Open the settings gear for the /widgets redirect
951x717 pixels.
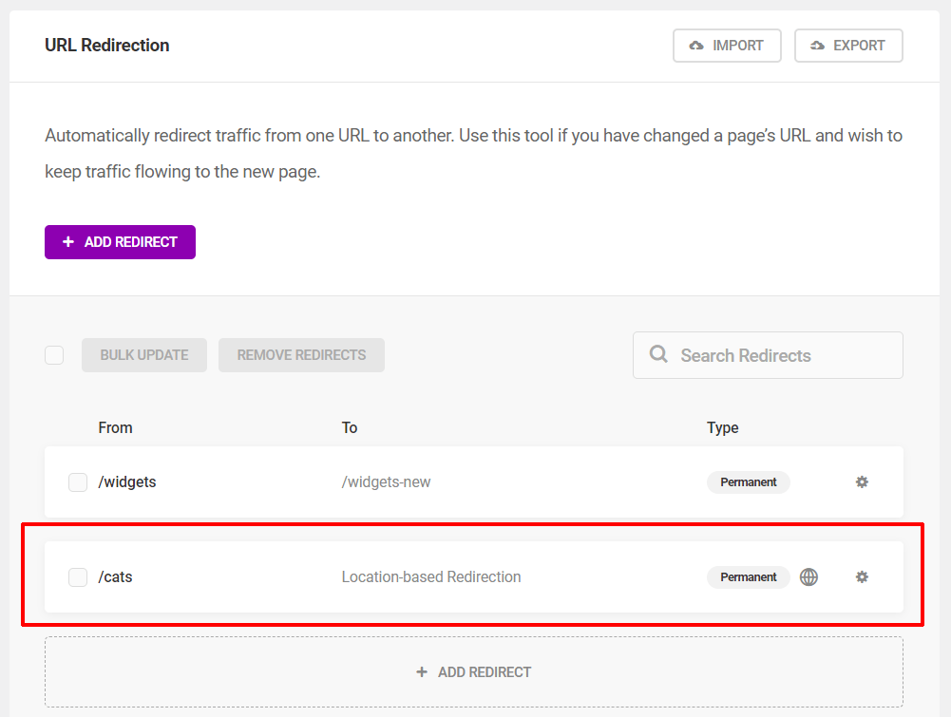click(862, 481)
